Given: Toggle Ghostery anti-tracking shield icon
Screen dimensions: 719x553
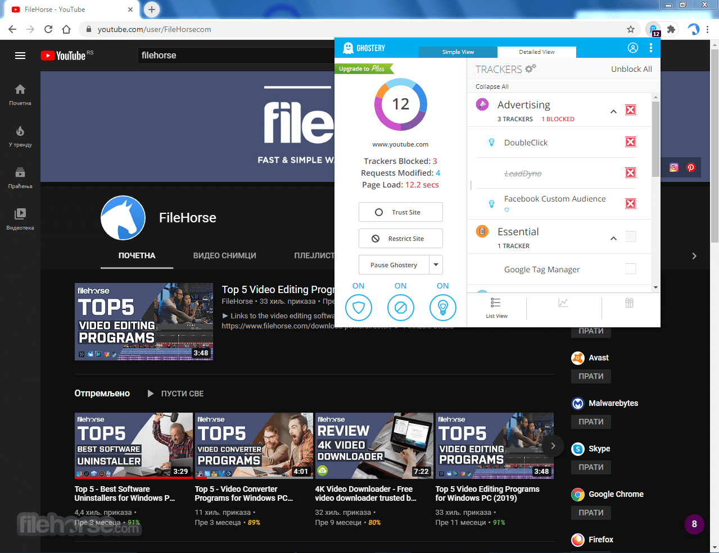Looking at the screenshot, I should [359, 308].
